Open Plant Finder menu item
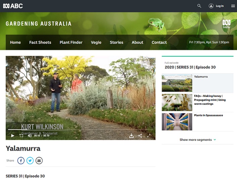The image size is (237, 179). click(x=71, y=43)
